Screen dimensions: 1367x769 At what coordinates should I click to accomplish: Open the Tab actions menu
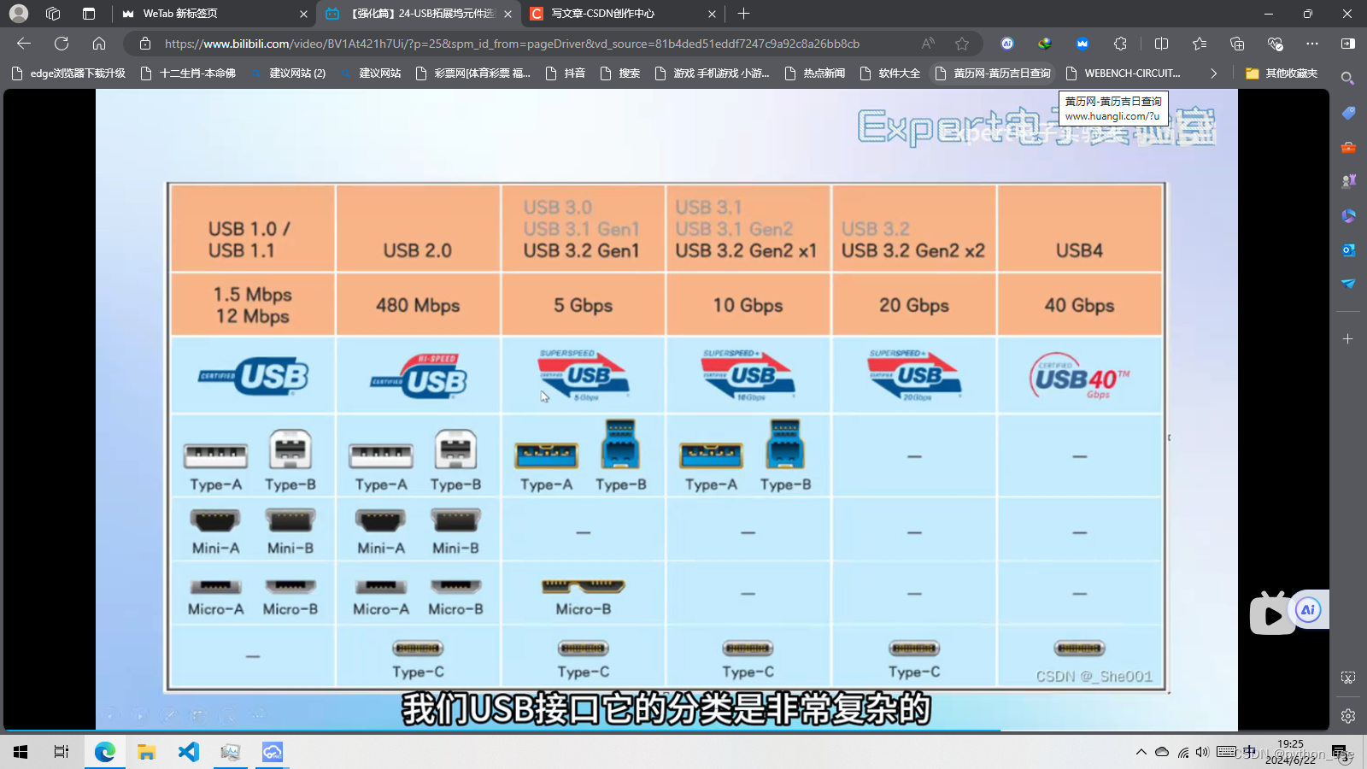click(88, 14)
